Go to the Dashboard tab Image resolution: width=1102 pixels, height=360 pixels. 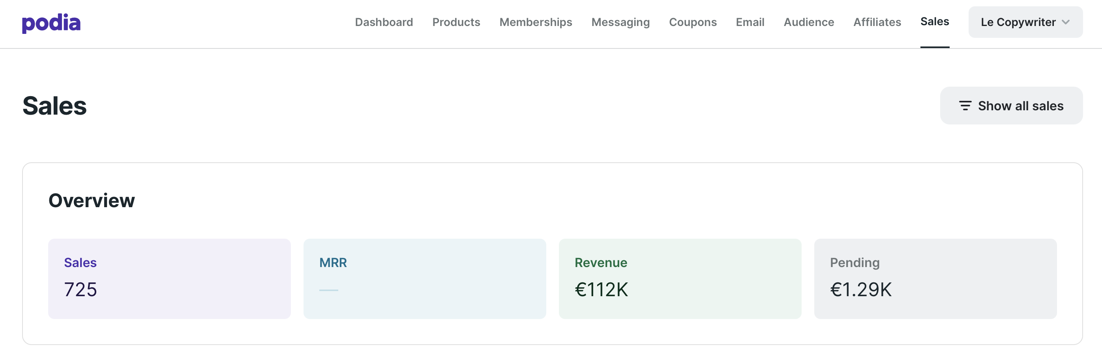pyautogui.click(x=384, y=22)
